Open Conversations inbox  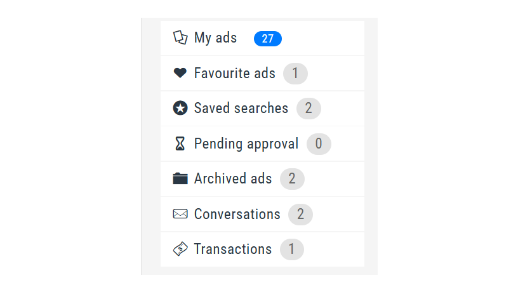coord(262,214)
